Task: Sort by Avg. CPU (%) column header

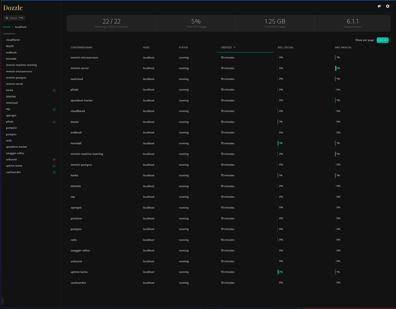Action: point(285,47)
